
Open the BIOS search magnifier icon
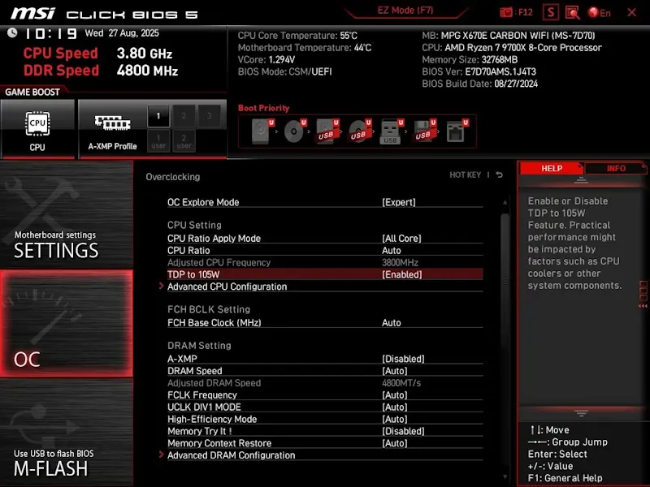[x=573, y=12]
